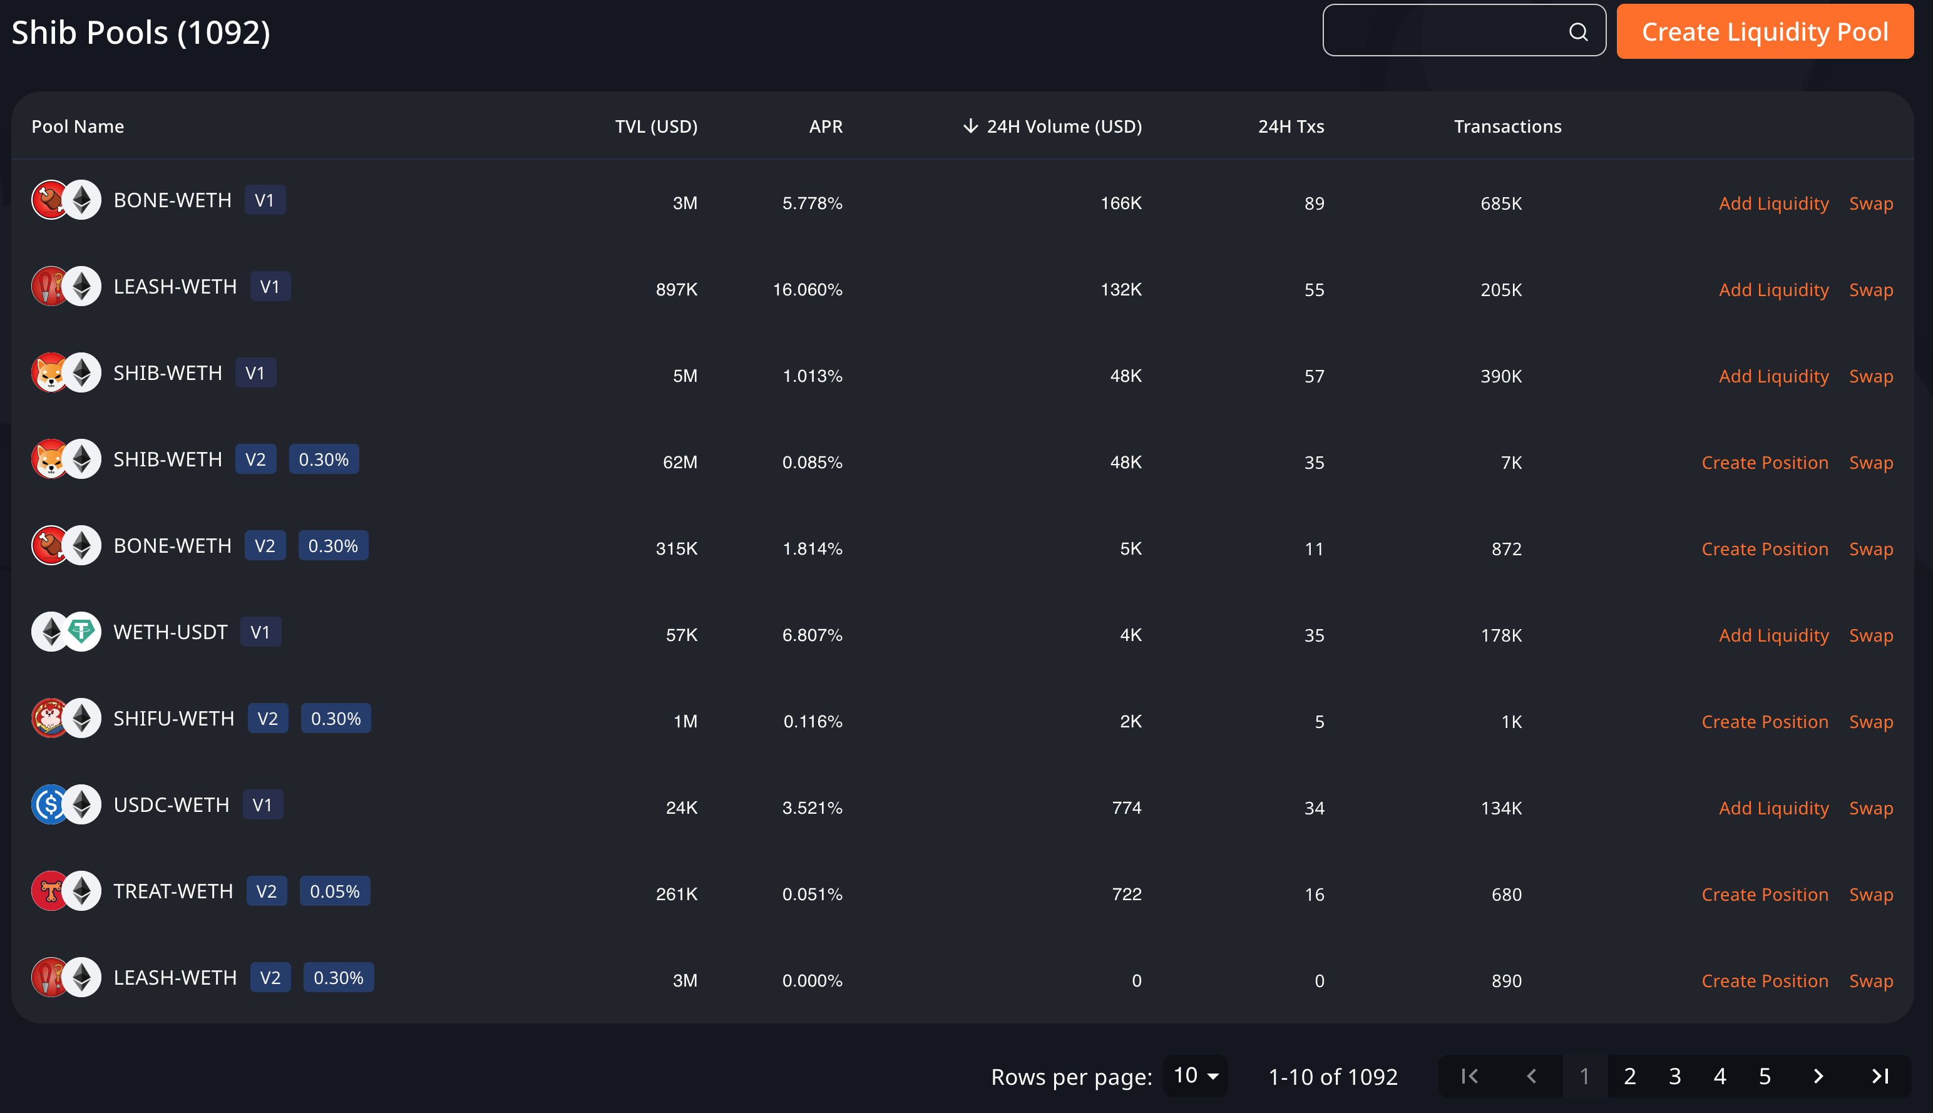This screenshot has height=1113, width=1933.
Task: Go to page 5
Action: coord(1765,1076)
